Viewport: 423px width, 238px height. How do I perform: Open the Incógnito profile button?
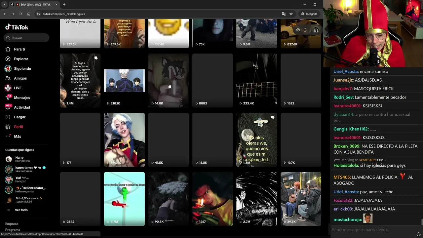[x=309, y=14]
